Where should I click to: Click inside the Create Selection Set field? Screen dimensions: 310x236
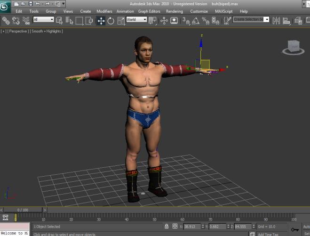point(249,19)
